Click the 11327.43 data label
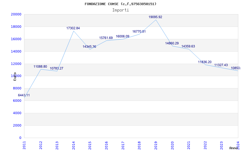This screenshot has width=241, height=151. coord(221,65)
